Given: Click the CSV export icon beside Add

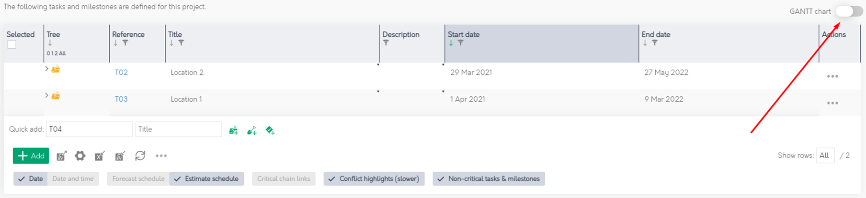Looking at the screenshot, I should click(61, 156).
